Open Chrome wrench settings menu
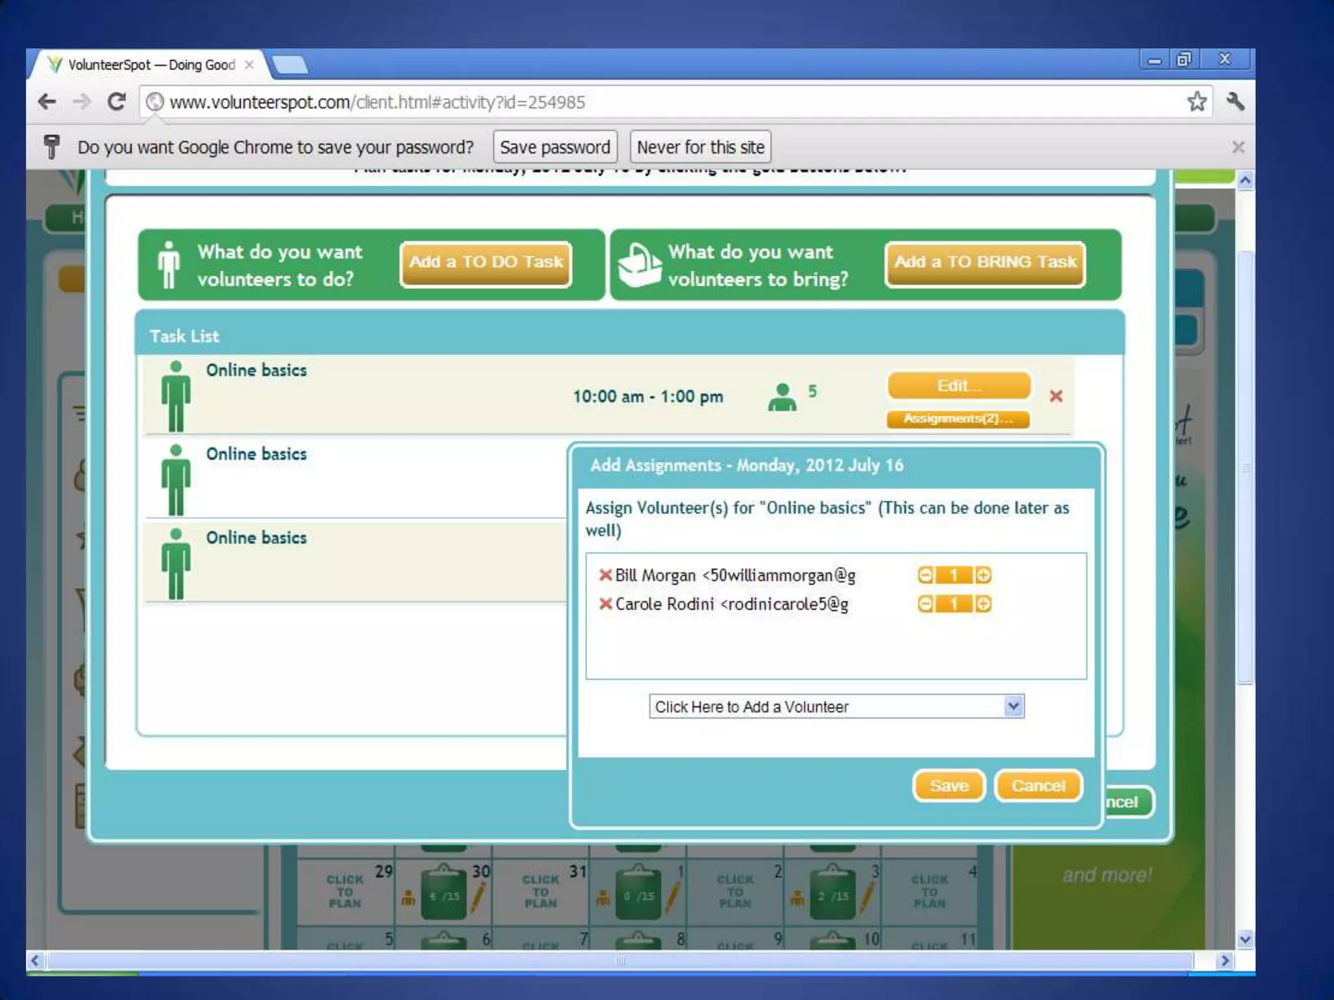The width and height of the screenshot is (1334, 1000). 1235,102
